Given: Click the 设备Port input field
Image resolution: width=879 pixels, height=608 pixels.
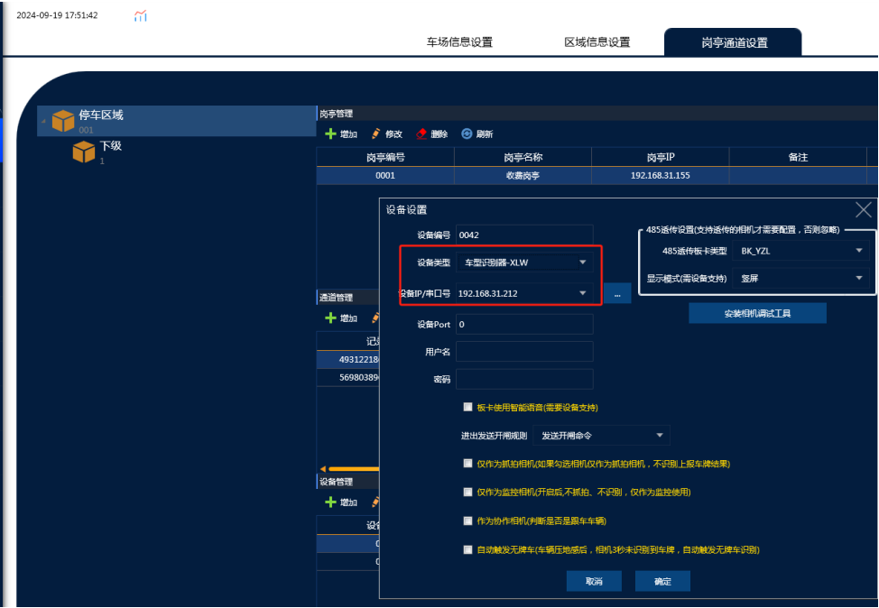Looking at the screenshot, I should click(x=524, y=325).
